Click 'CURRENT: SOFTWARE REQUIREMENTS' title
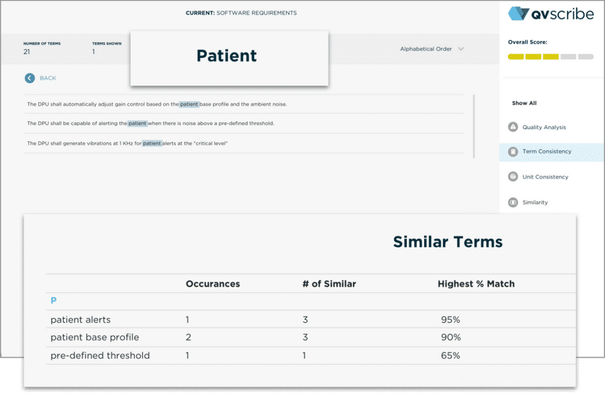This screenshot has height=393, width=605. (241, 13)
